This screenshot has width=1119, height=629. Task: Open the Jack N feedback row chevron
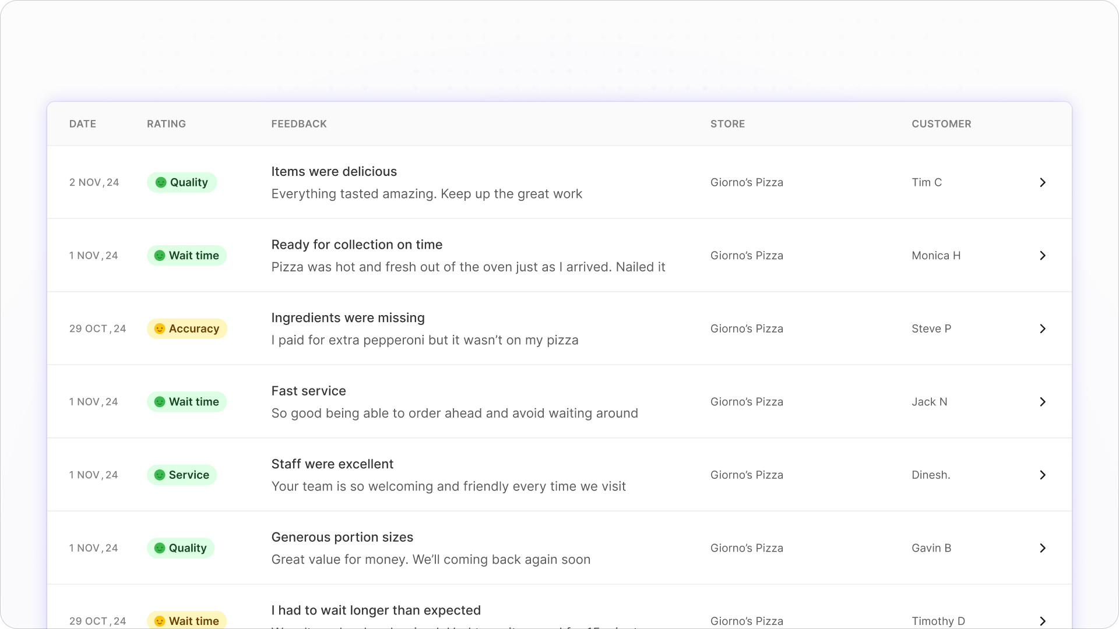point(1043,402)
